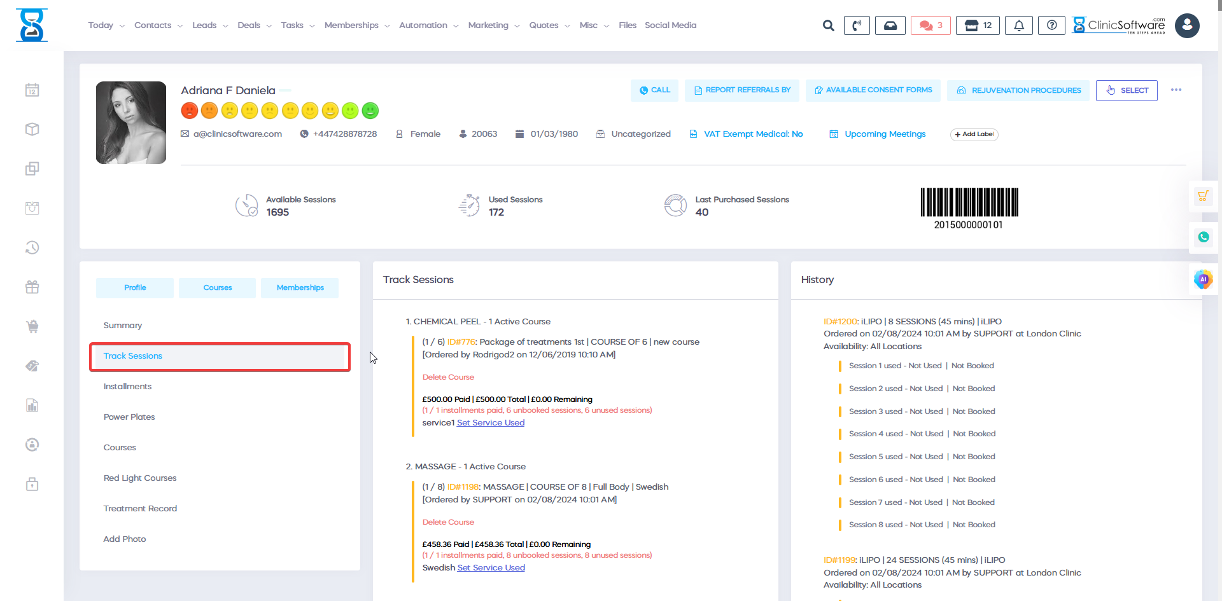
Task: Click Set Service Used link for Swedish
Action: pyautogui.click(x=491, y=567)
